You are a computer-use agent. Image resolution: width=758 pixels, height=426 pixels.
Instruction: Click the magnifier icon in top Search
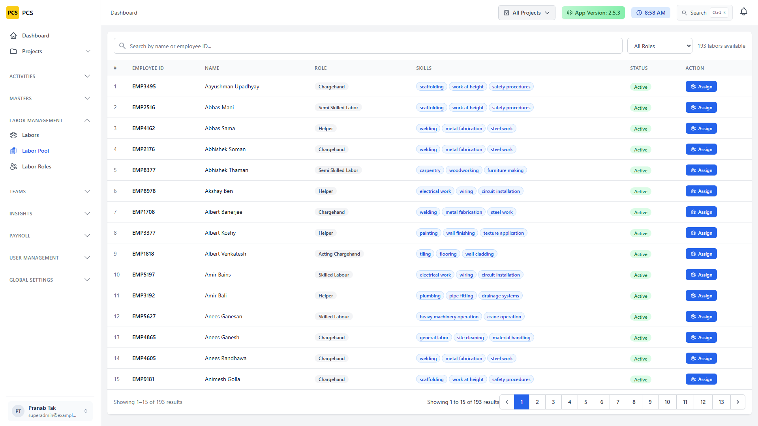click(x=685, y=13)
